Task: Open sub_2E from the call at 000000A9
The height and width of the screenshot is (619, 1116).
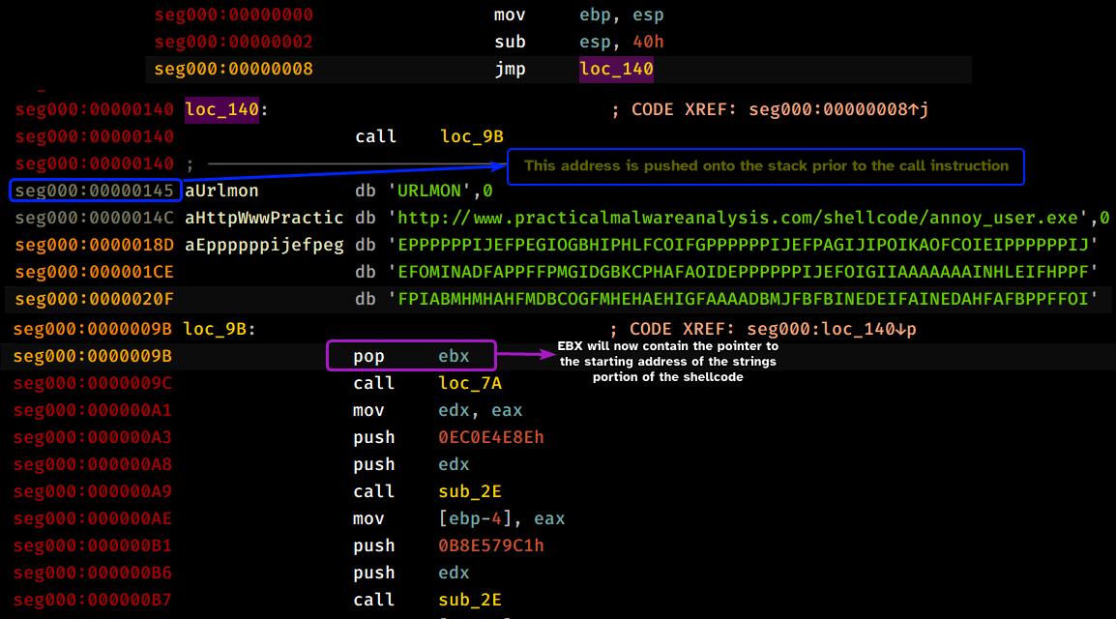Action: (470, 491)
